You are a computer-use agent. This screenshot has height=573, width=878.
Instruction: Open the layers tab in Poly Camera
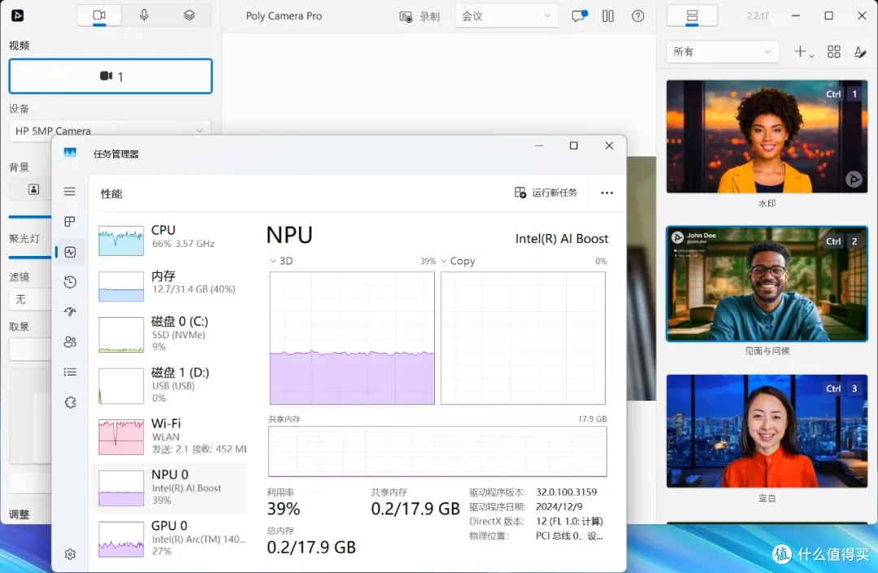pos(189,15)
